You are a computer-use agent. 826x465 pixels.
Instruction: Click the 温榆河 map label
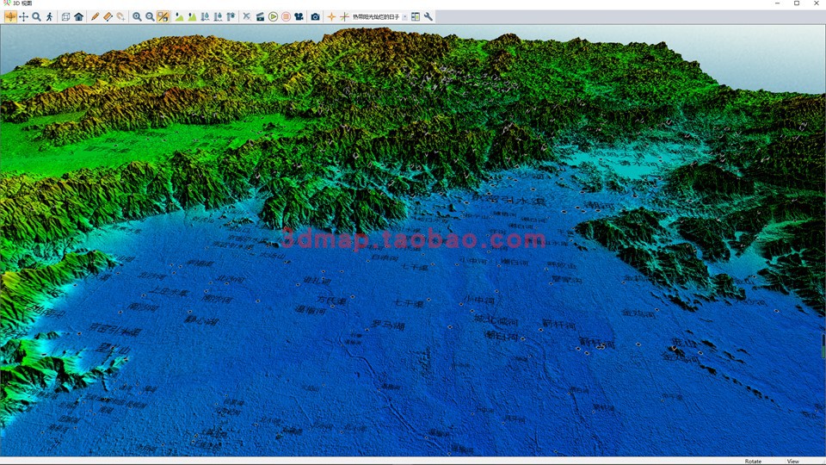pyautogui.click(x=311, y=310)
